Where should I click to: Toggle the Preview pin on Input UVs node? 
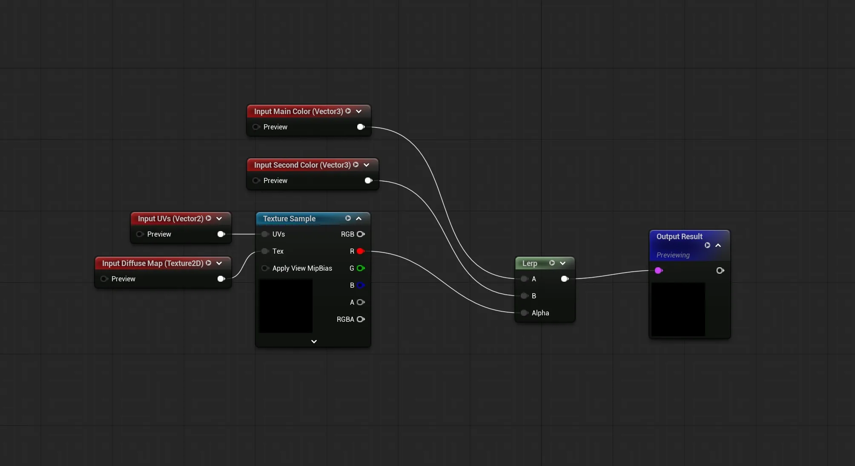(140, 234)
